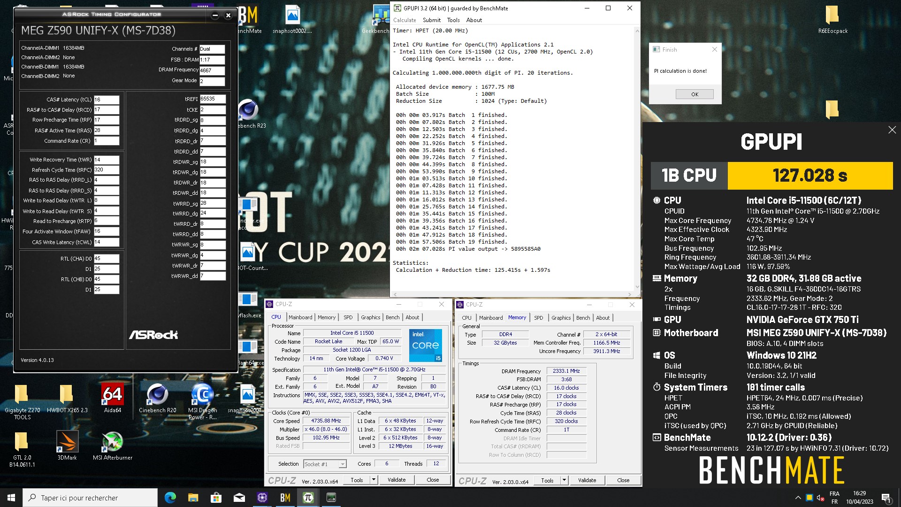Click the Command Rate (CR) field
Image resolution: width=901 pixels, height=507 pixels.
107,141
